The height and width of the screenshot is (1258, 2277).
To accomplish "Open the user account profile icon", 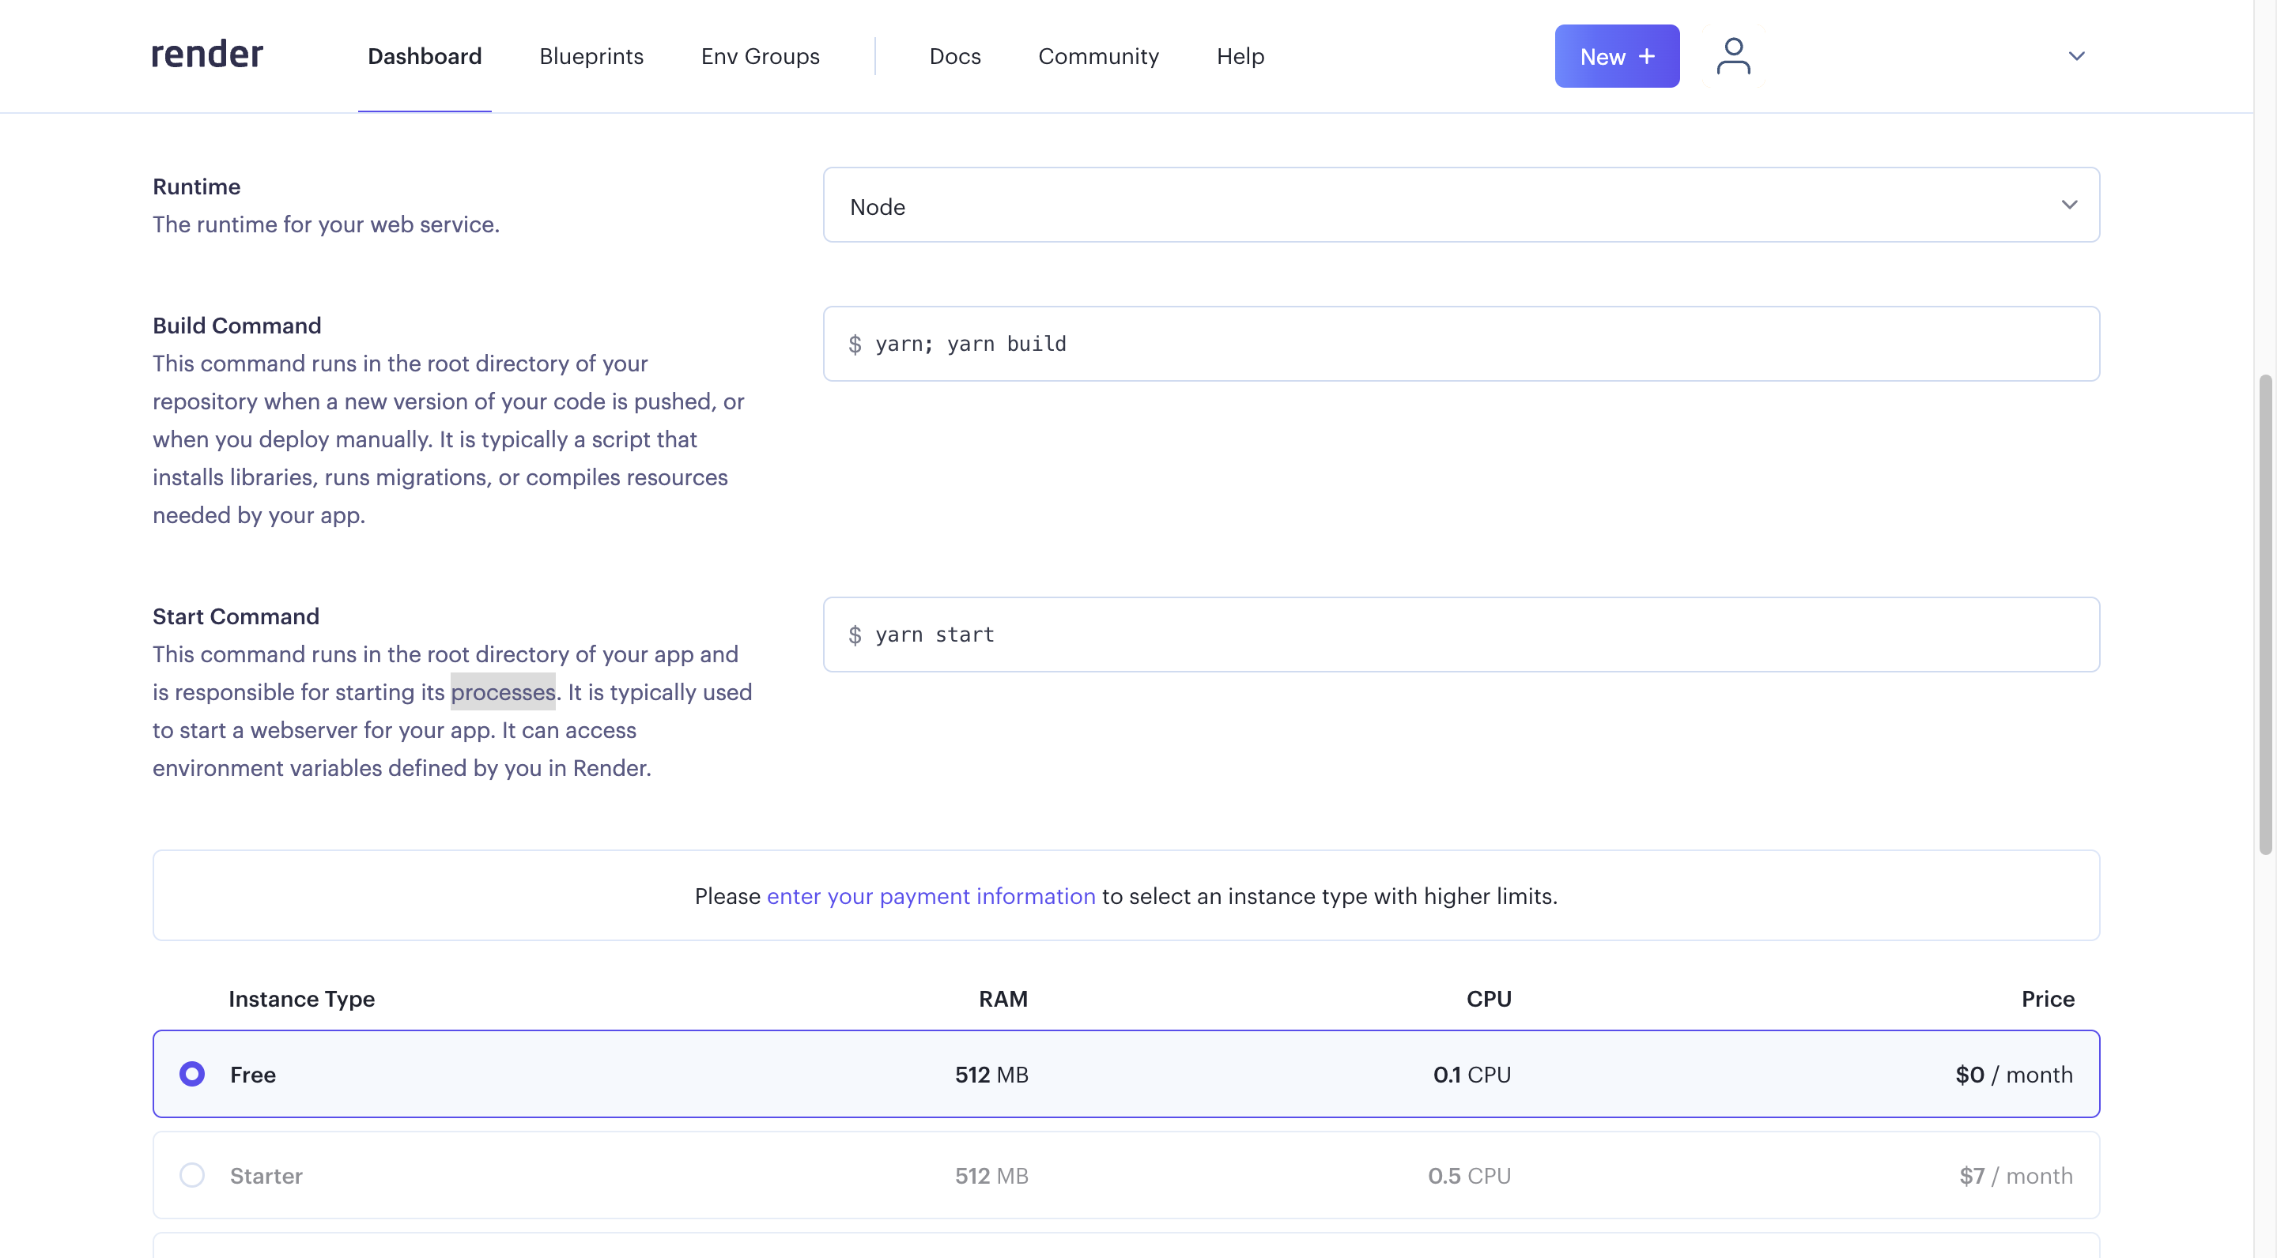I will pos(1732,55).
